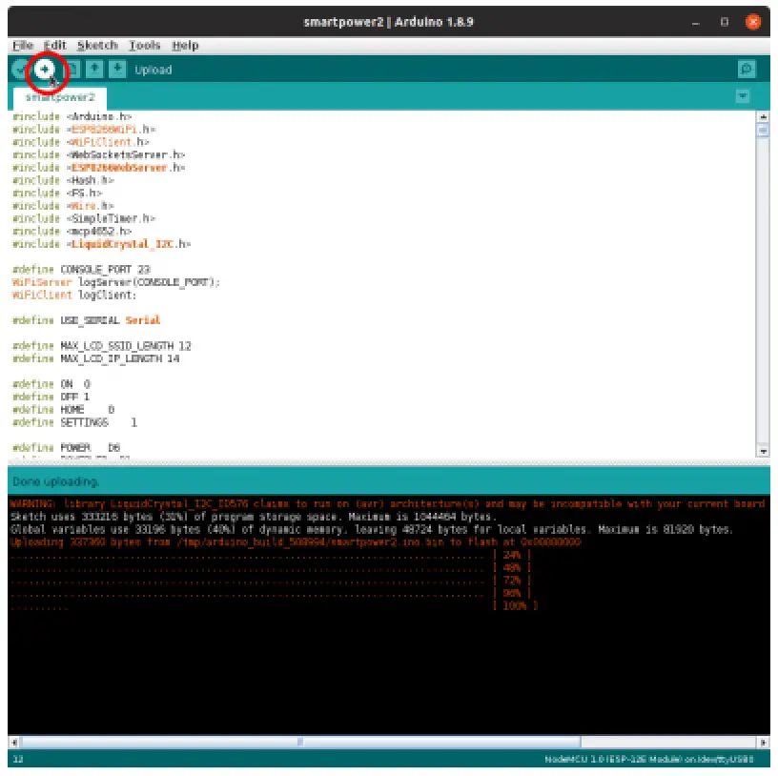778x776 pixels.
Task: Open a sketch using the up-arrow icon
Action: coord(94,70)
